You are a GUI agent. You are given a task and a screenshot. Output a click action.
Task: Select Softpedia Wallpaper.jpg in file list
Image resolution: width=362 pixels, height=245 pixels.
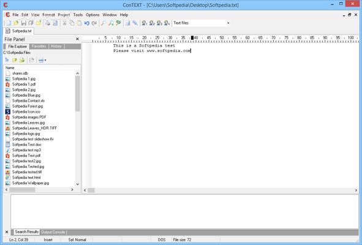(31, 183)
